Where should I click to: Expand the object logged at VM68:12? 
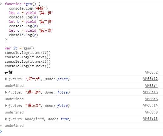(6, 79)
